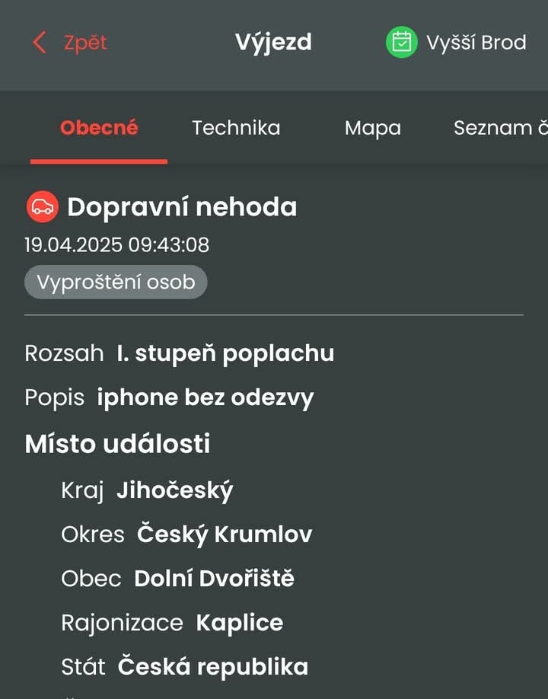The image size is (548, 699).
Task: Tap the Jihočeský region value
Action: [x=174, y=491]
